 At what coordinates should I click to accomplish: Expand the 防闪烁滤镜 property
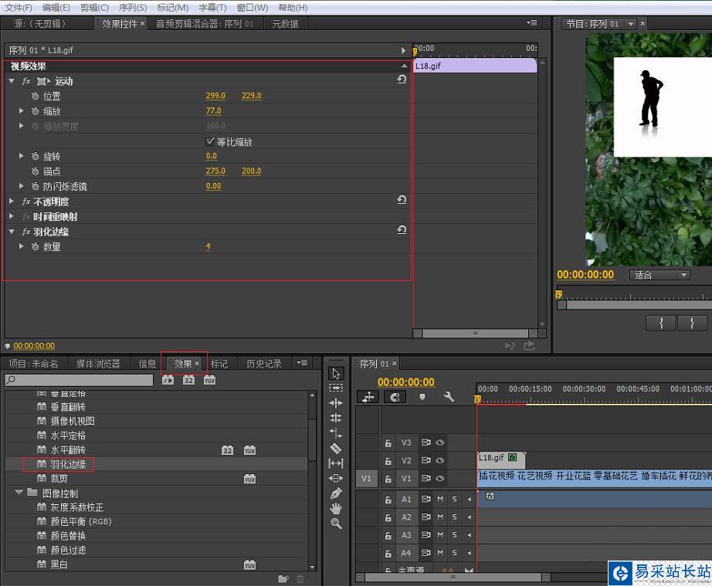[21, 186]
